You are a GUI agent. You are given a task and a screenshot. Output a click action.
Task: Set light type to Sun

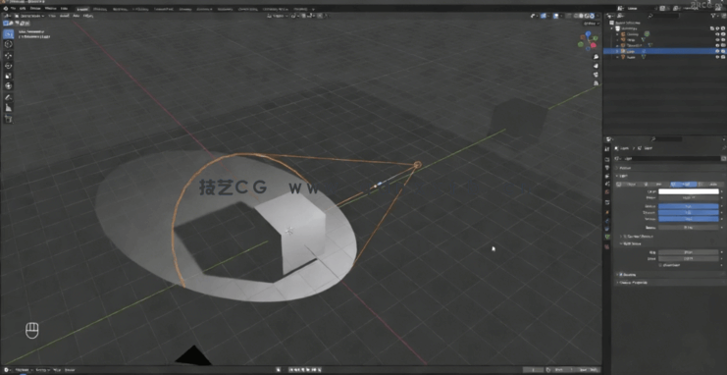(x=657, y=185)
